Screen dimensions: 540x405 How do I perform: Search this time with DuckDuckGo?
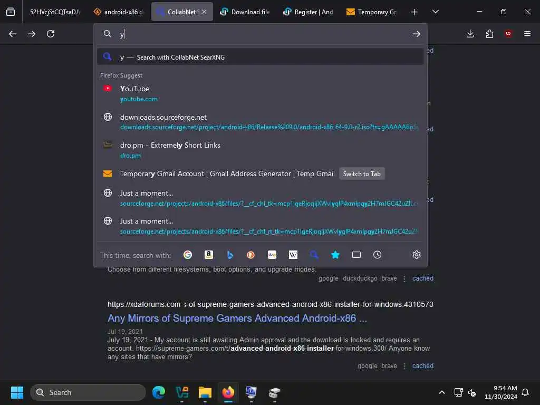tap(250, 255)
